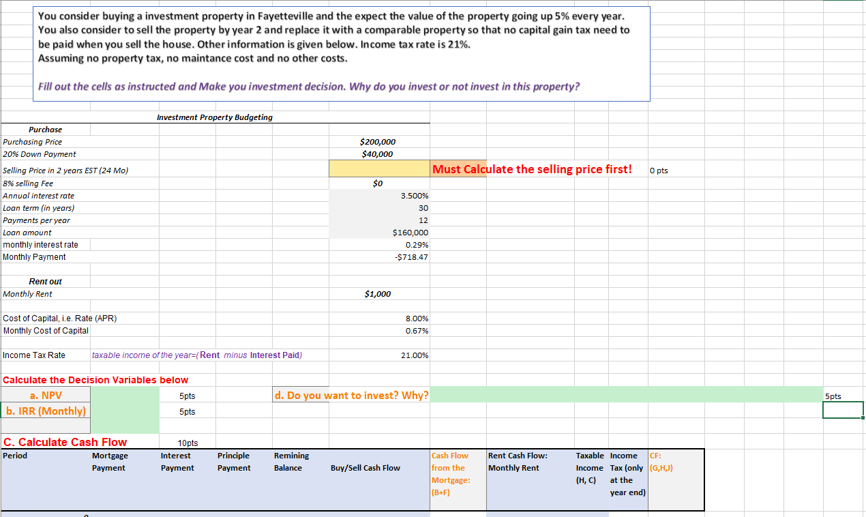Select the Loan amount $160,000 cell
Image resolution: width=866 pixels, height=517 pixels.
378,232
